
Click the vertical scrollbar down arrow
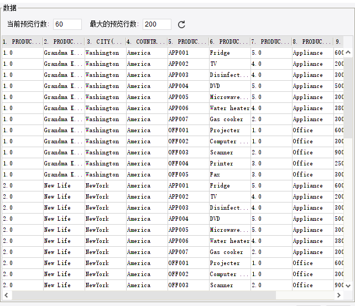tap(348, 286)
